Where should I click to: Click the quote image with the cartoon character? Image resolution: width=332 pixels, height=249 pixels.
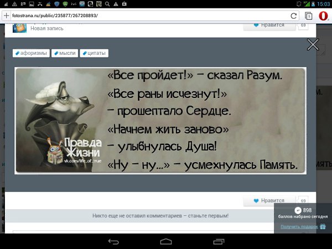coord(160,121)
